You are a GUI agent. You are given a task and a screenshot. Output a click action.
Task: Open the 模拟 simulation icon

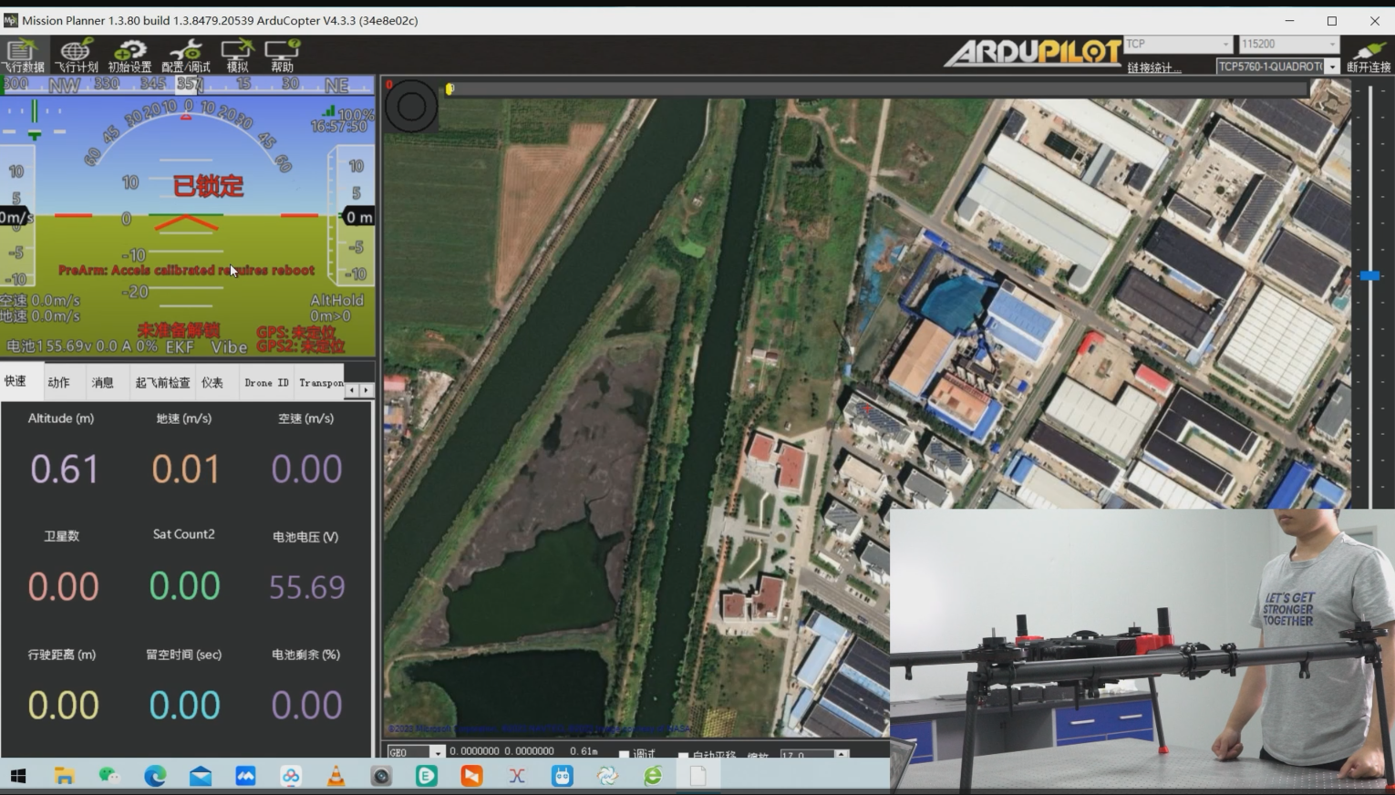(236, 56)
